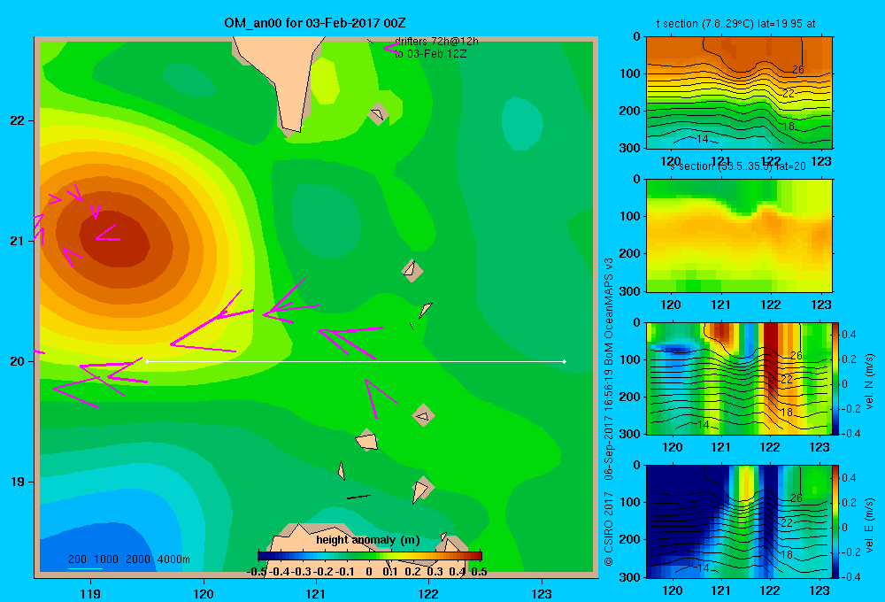This screenshot has height=602, width=885.
Task: Click the eastern endpoint marker of the white section line
Action: [x=565, y=361]
